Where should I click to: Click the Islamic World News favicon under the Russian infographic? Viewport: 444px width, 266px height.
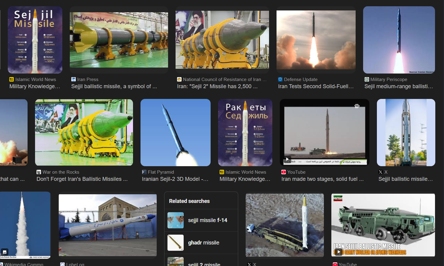tap(222, 172)
